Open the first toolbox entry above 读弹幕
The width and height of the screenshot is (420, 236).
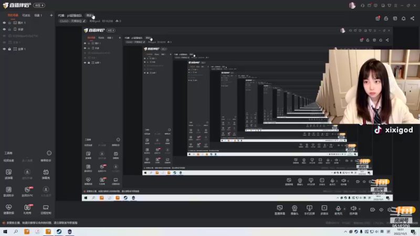(8, 160)
